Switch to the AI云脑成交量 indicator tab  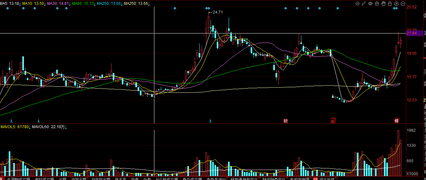[x=167, y=178]
